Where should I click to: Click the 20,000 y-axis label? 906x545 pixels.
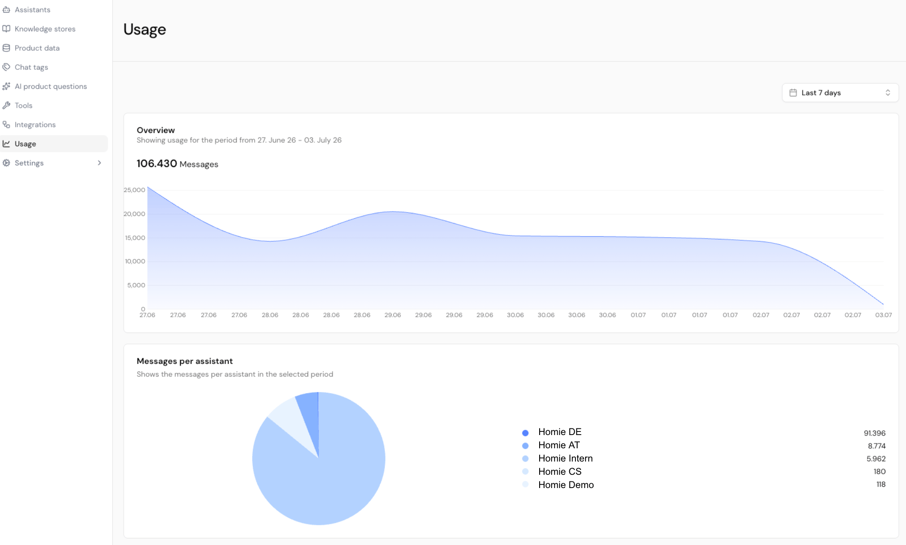click(134, 214)
